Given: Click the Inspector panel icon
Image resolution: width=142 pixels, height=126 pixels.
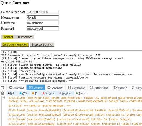Looking at the screenshot, I should pyautogui.click(x=11, y=87).
